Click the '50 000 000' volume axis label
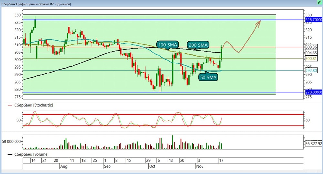 point(11,141)
